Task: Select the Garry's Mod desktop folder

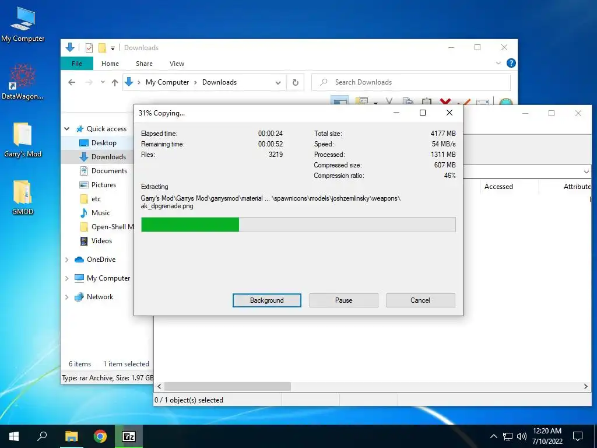Action: click(x=23, y=140)
